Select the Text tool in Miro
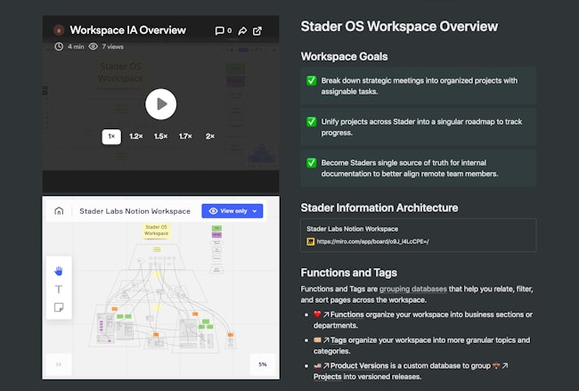Viewport: 579px width, 391px height. coord(59,289)
